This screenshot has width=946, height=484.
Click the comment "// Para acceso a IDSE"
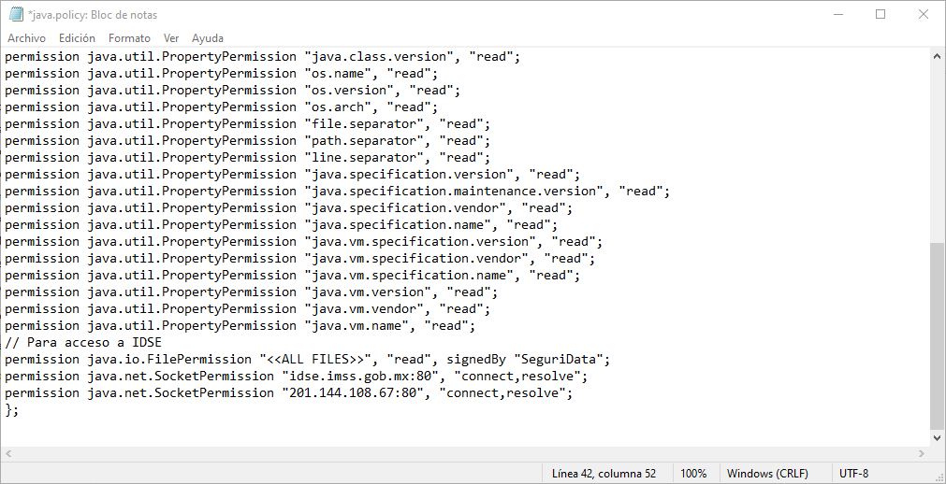(83, 343)
